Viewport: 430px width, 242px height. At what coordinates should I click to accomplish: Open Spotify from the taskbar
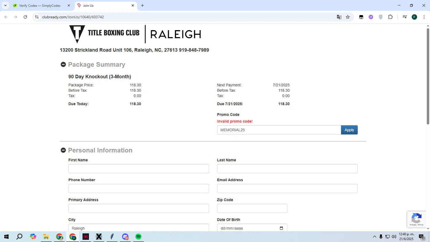(x=138, y=237)
